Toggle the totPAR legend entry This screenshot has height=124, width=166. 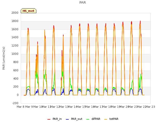pos(111,119)
